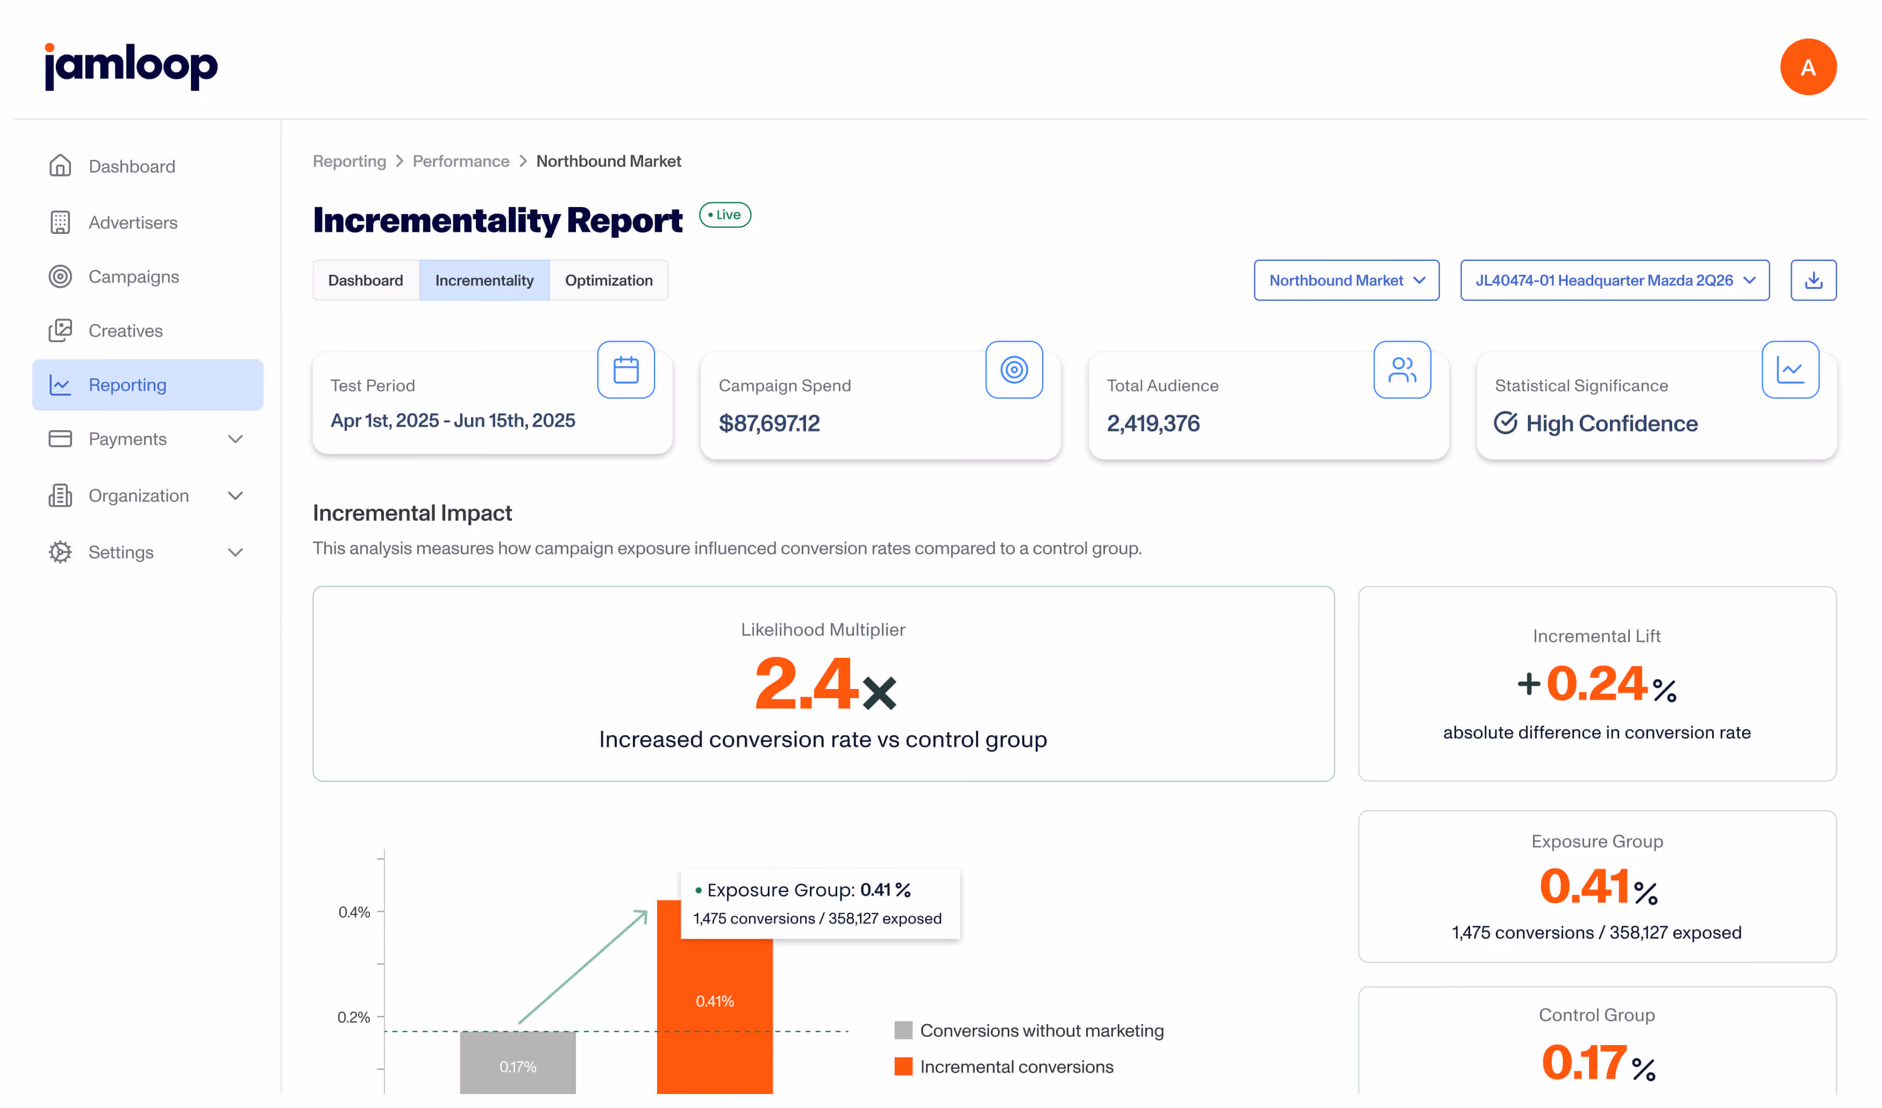Click the gray 'Conversions without marketing' legend swatch
This screenshot has width=1882, height=1108.
904,1031
